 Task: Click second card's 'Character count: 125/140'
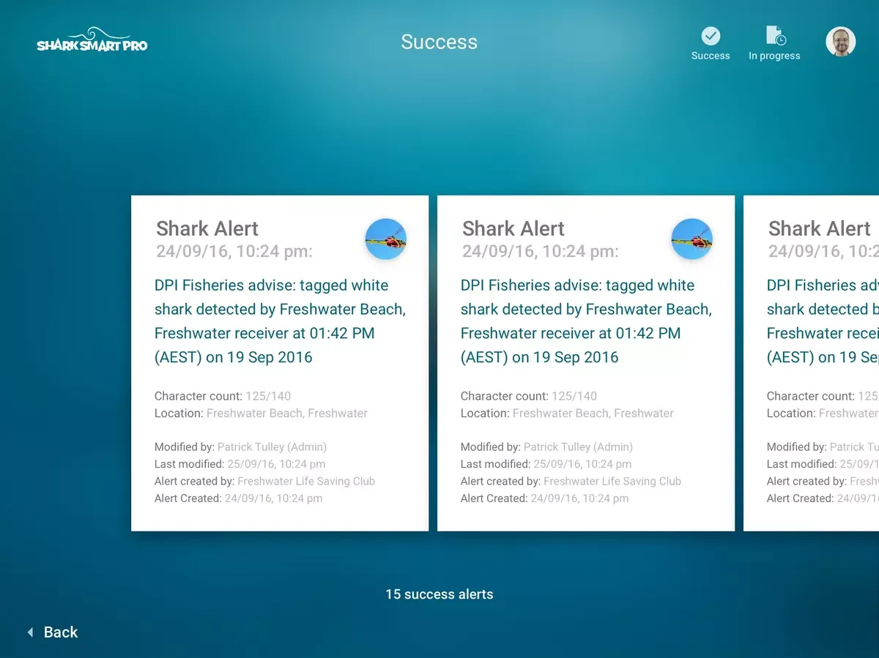coord(529,396)
